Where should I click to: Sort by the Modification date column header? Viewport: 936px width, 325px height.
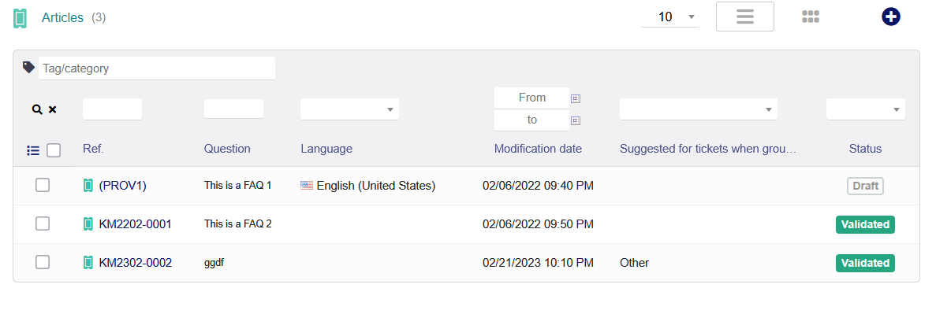point(538,149)
